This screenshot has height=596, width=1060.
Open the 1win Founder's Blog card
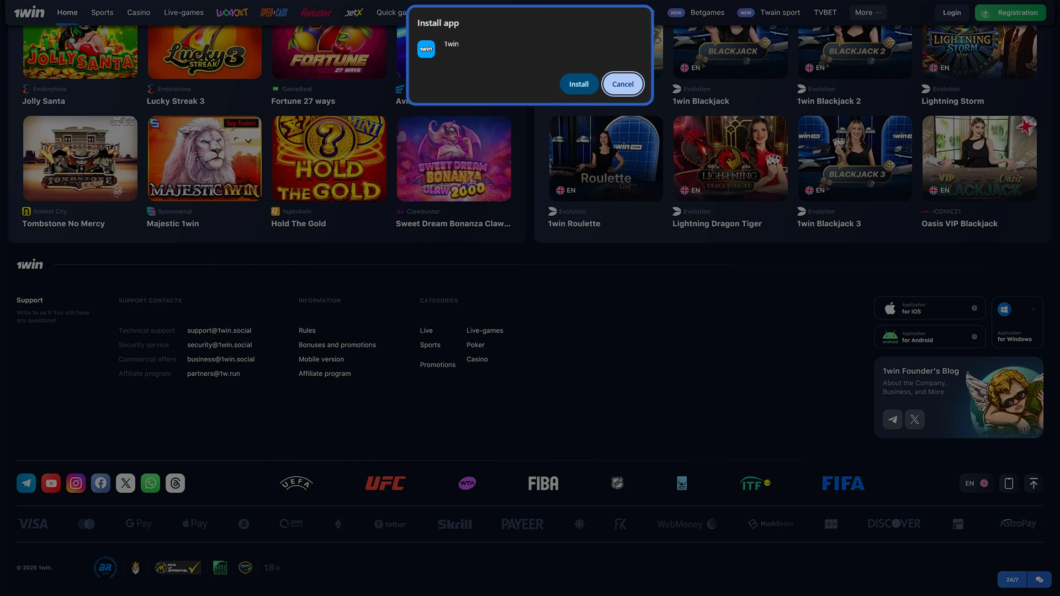click(958, 397)
